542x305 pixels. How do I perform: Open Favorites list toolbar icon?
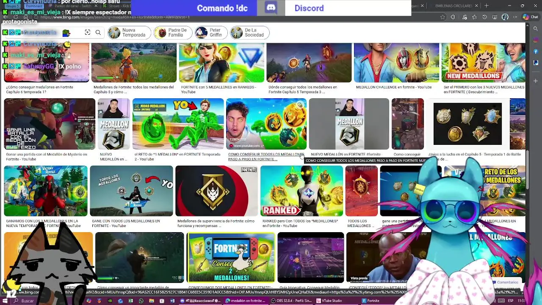[x=475, y=17]
